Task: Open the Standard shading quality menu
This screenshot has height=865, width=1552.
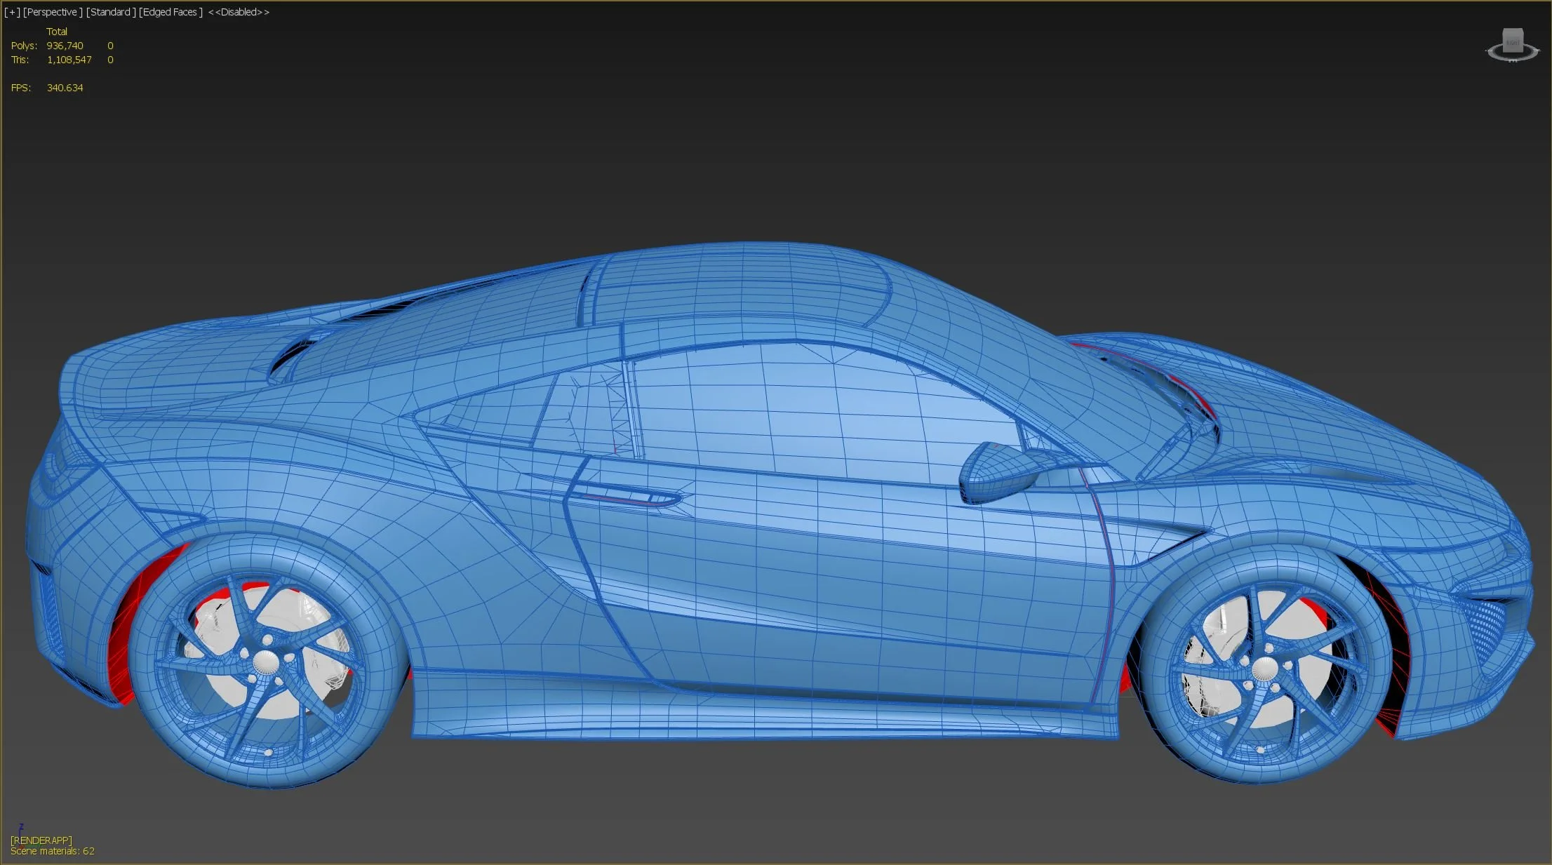Action: click(x=111, y=12)
